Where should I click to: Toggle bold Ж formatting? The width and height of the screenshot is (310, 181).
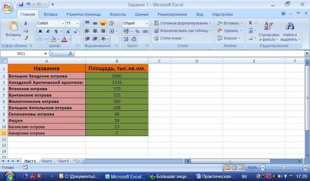[x=40, y=31]
